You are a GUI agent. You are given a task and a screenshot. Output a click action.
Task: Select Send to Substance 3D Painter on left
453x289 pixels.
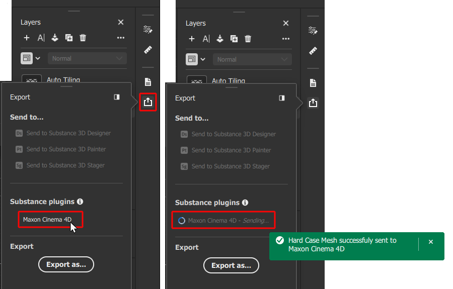[x=66, y=149]
